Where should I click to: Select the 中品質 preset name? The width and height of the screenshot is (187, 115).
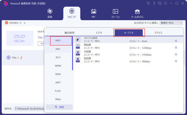pos(87,52)
